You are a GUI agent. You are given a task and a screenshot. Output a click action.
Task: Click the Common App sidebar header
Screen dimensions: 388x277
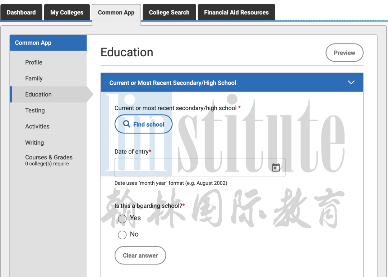48,43
